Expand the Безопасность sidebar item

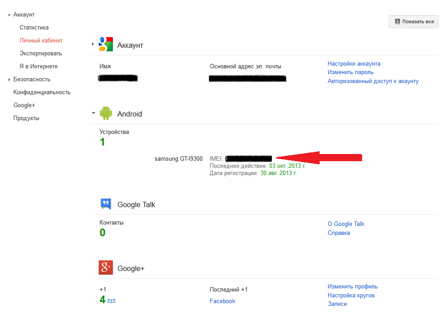9,79
